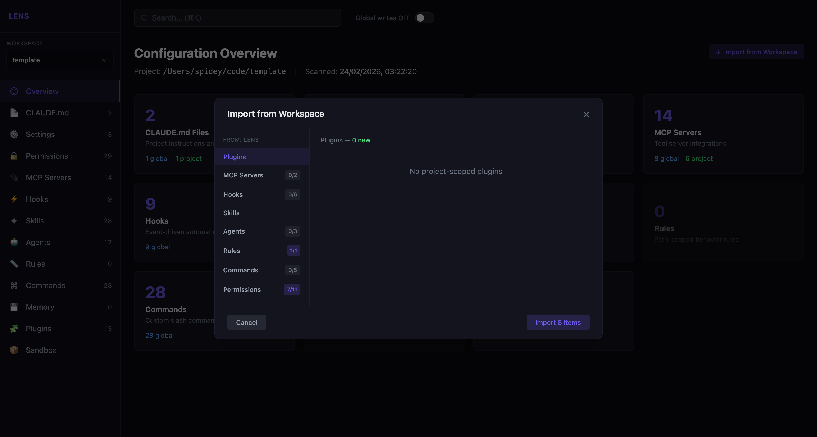Click the Permissions lock icon in sidebar
This screenshot has height=437, width=817.
(x=14, y=156)
